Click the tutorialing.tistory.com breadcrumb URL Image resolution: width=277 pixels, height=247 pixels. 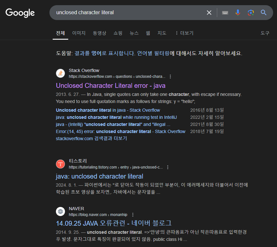(116, 167)
